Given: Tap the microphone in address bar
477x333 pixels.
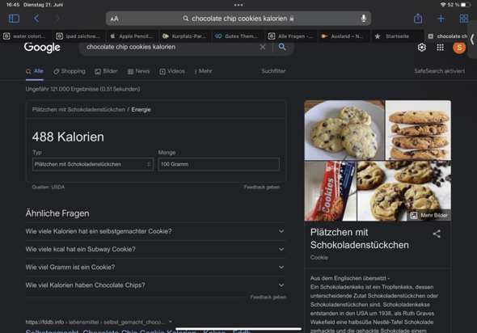Looking at the screenshot, I should (363, 19).
